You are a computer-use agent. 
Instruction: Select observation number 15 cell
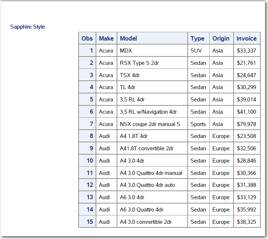click(89, 222)
